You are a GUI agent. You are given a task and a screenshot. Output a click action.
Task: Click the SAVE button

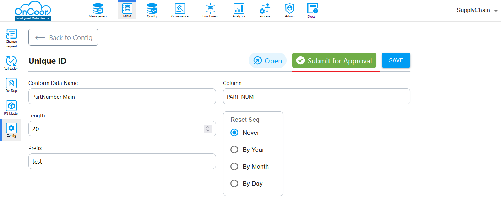(396, 60)
